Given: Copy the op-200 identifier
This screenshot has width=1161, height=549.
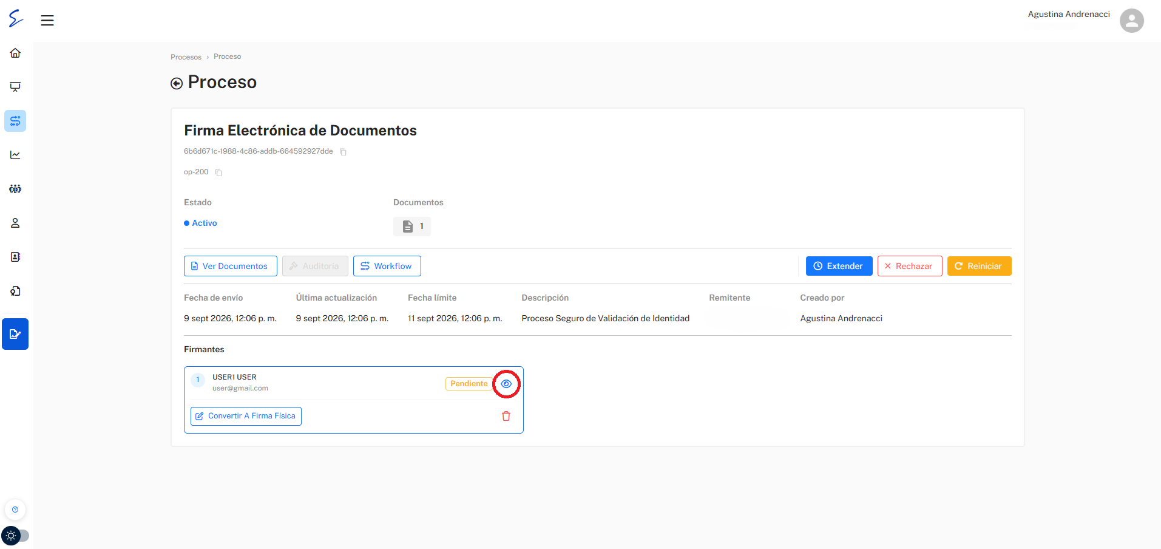Looking at the screenshot, I should tap(218, 172).
